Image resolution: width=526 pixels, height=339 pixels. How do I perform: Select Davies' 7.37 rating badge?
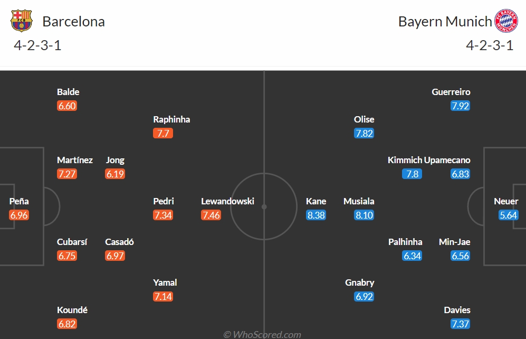(460, 324)
